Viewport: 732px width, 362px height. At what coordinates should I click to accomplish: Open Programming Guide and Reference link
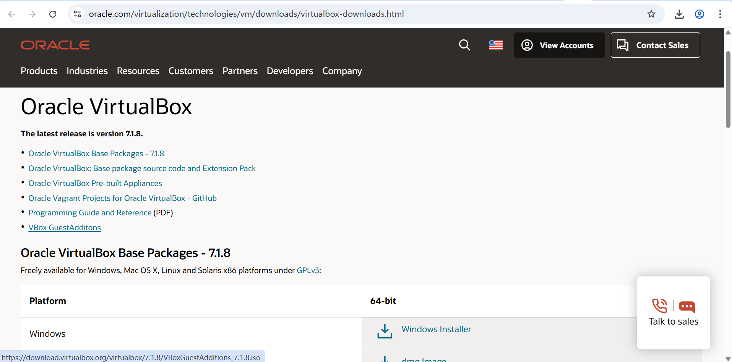coord(90,213)
